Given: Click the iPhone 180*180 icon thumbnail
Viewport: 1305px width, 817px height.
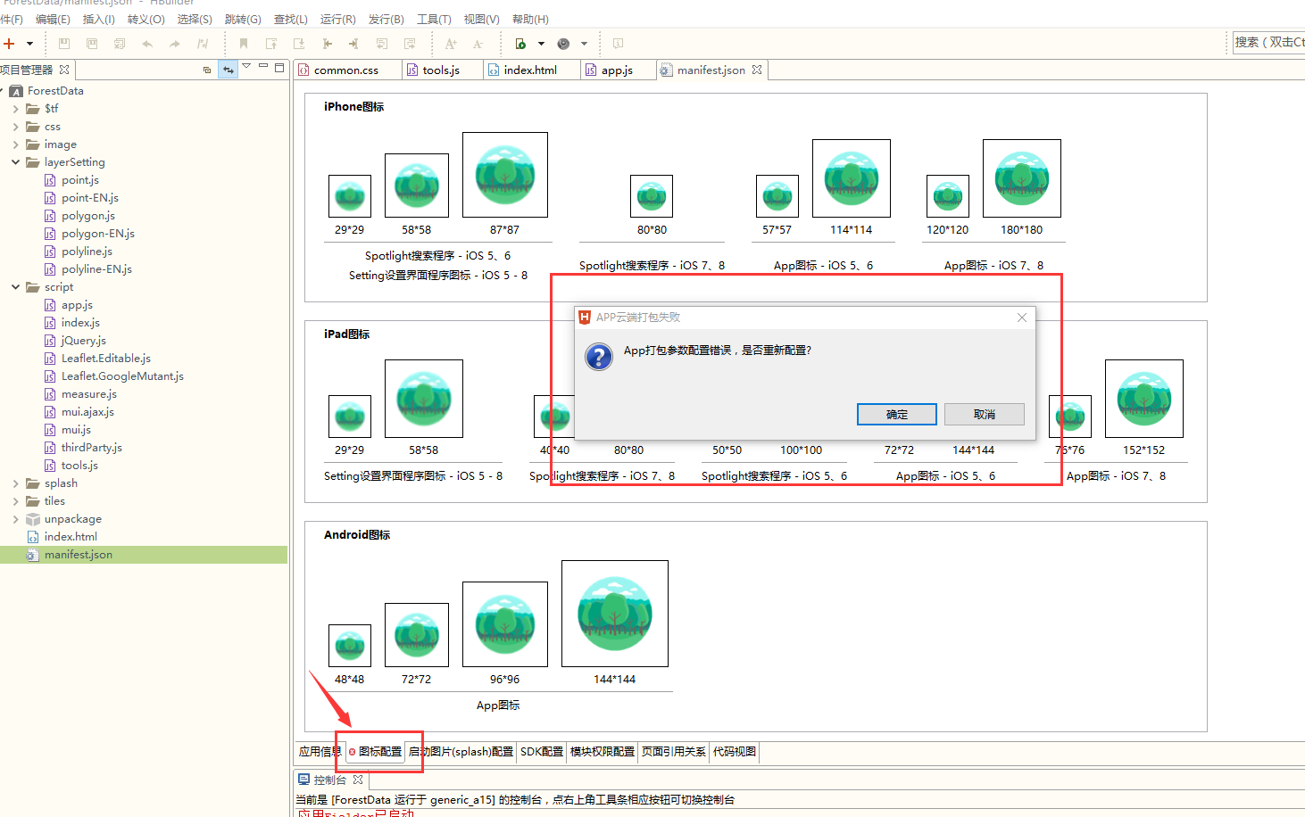Looking at the screenshot, I should click(x=1022, y=178).
